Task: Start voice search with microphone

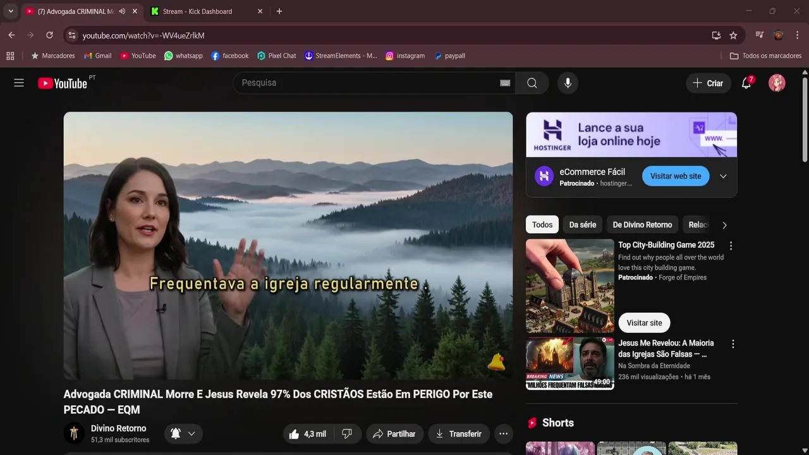Action: [568, 83]
